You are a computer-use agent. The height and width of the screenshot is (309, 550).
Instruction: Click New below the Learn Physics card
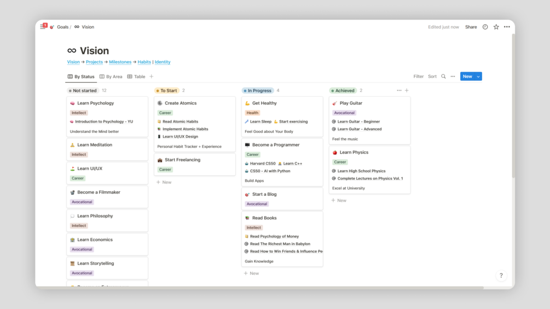(x=339, y=200)
